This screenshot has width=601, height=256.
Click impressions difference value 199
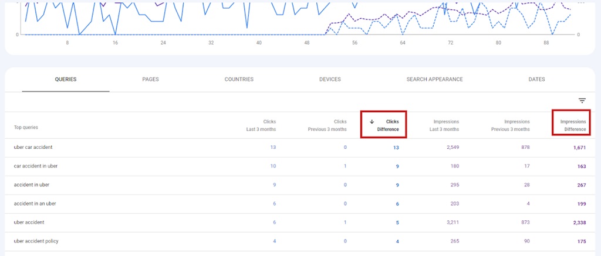click(582, 204)
